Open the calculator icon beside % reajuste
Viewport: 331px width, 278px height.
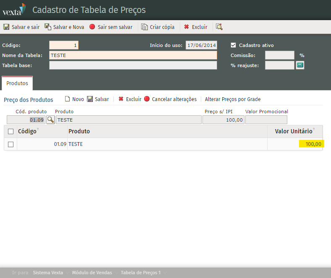click(300, 65)
